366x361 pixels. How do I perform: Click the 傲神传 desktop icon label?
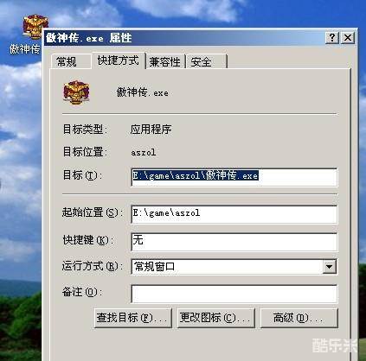pos(25,49)
